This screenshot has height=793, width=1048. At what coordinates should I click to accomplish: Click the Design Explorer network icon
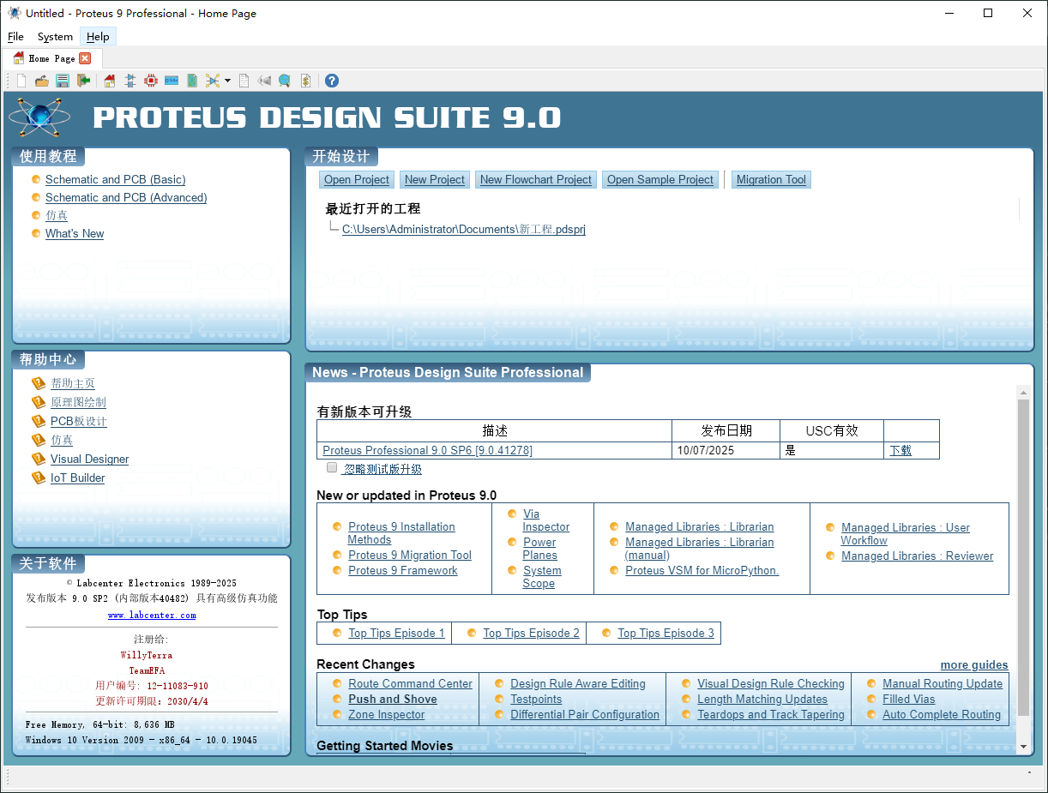coord(213,81)
